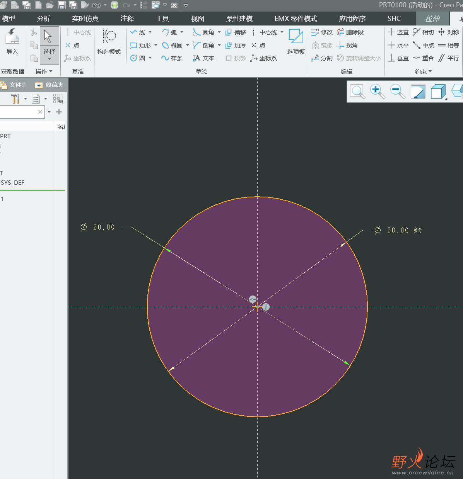Expand the 操作 (Operations) group dropdown

click(x=44, y=71)
